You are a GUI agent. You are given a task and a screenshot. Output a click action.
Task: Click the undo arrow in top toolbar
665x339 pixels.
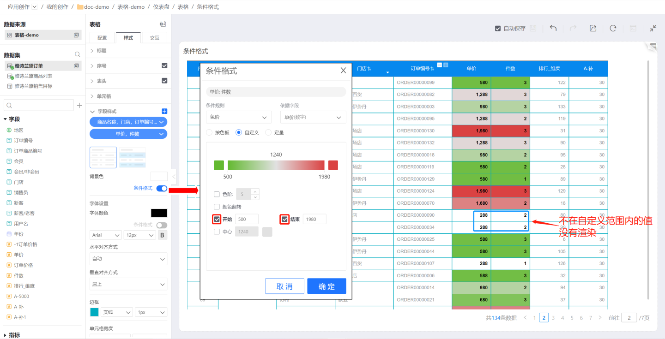coord(553,28)
